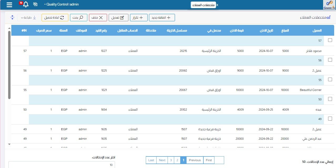Jump to page 3 of results

click(x=171, y=160)
